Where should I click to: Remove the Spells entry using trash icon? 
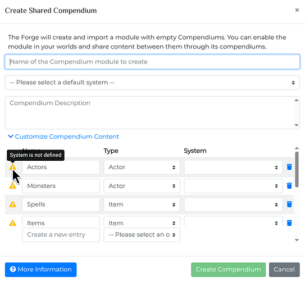coord(289,204)
